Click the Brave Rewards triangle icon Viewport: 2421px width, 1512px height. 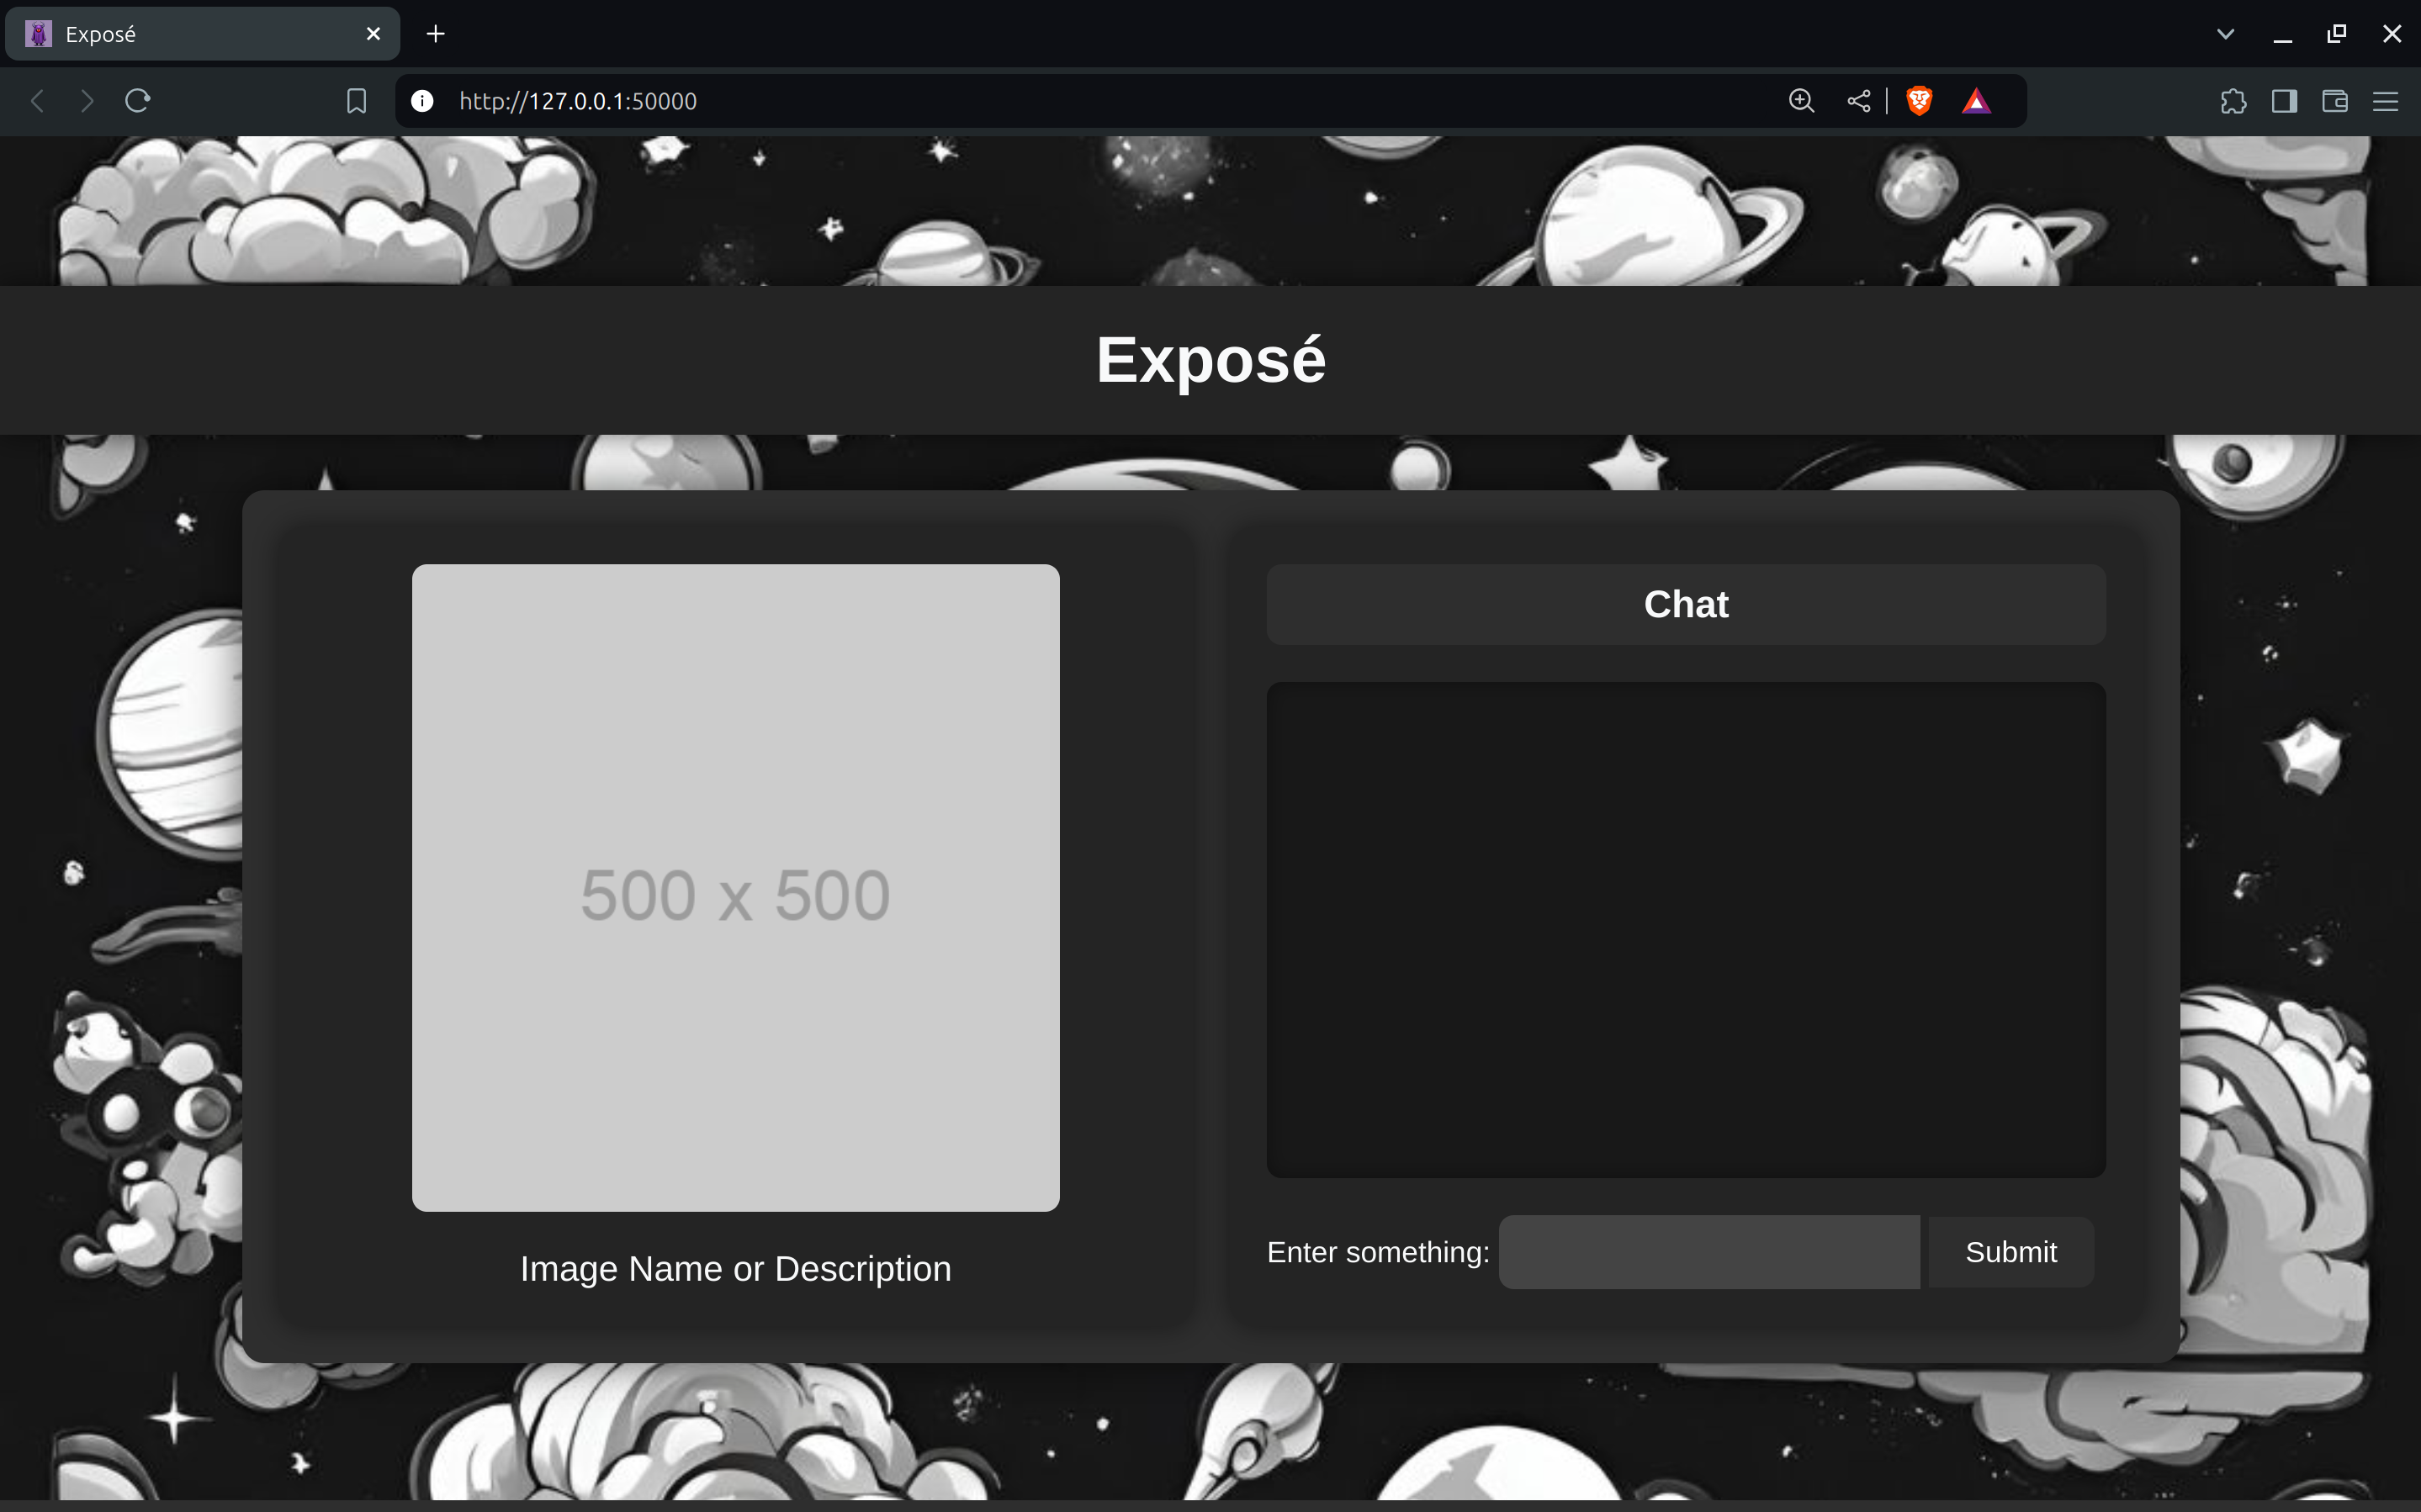[1976, 101]
